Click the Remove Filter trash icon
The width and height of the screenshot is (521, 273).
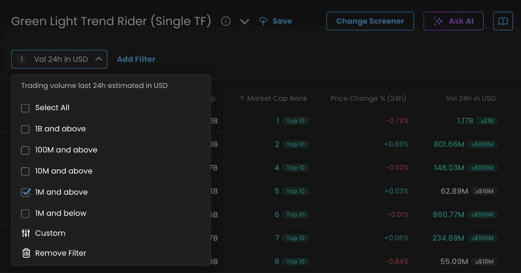[x=26, y=253]
